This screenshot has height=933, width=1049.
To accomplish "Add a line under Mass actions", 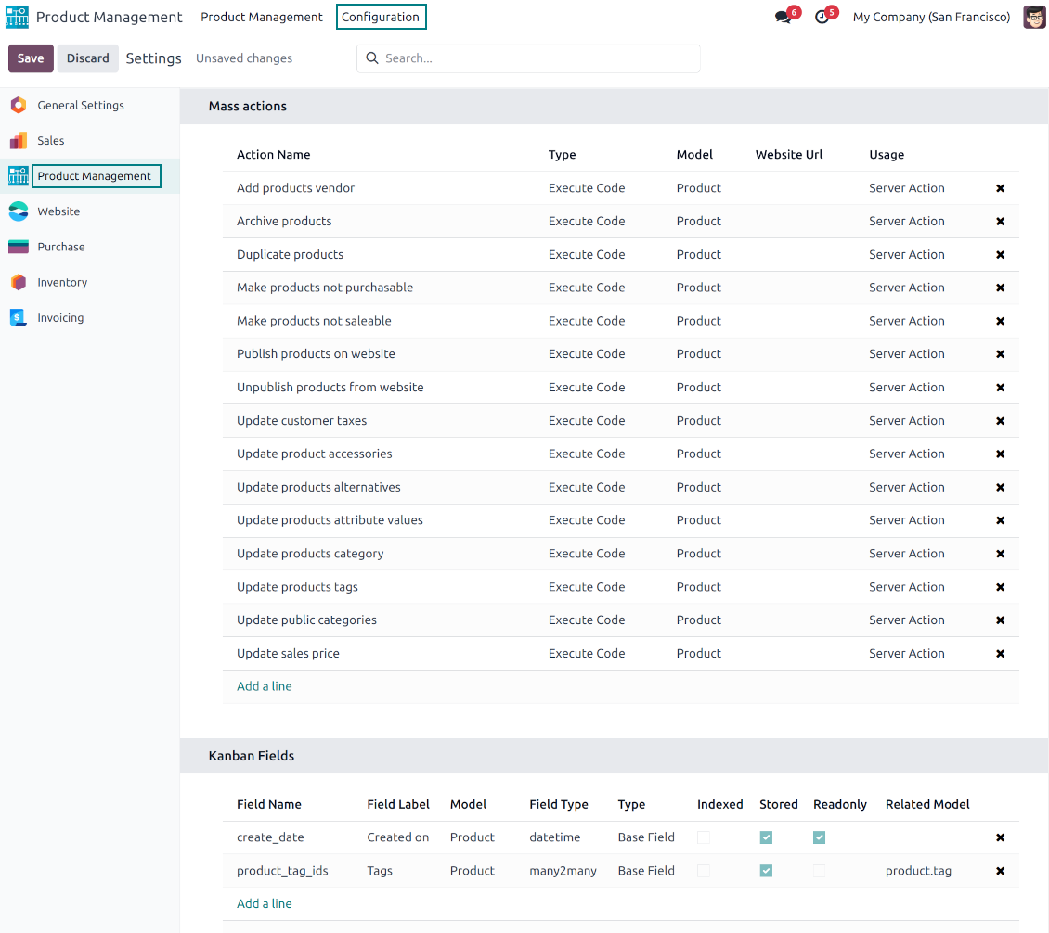I will tap(265, 686).
